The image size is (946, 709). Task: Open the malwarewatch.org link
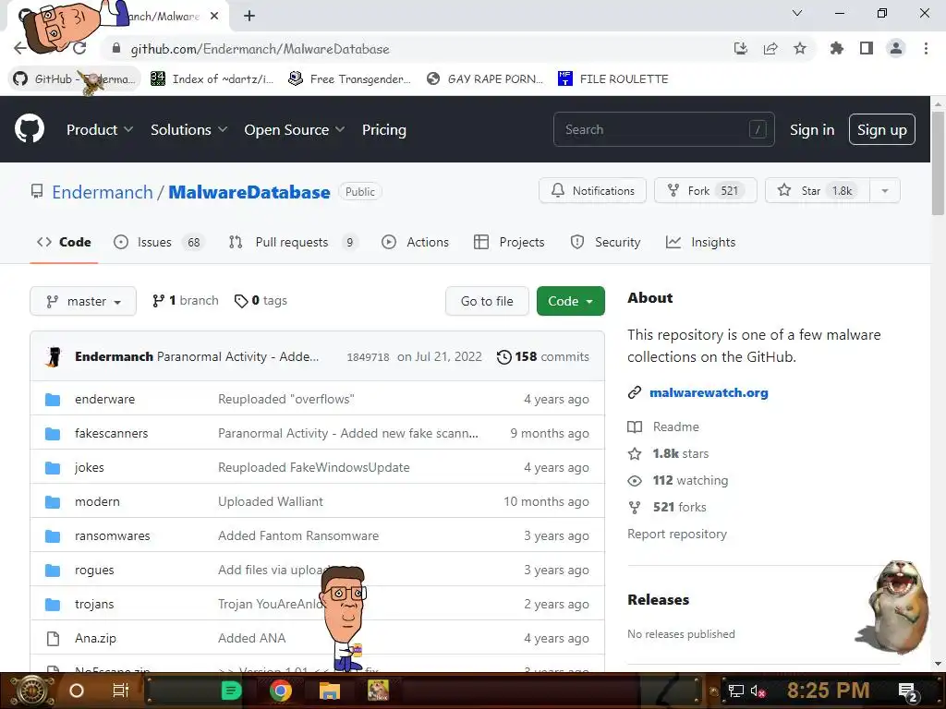click(709, 392)
